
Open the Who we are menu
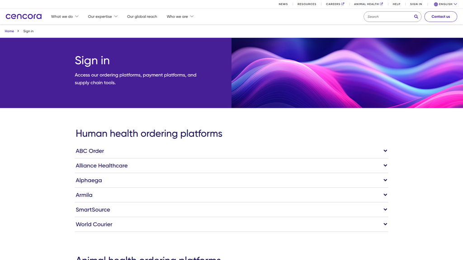(x=180, y=17)
